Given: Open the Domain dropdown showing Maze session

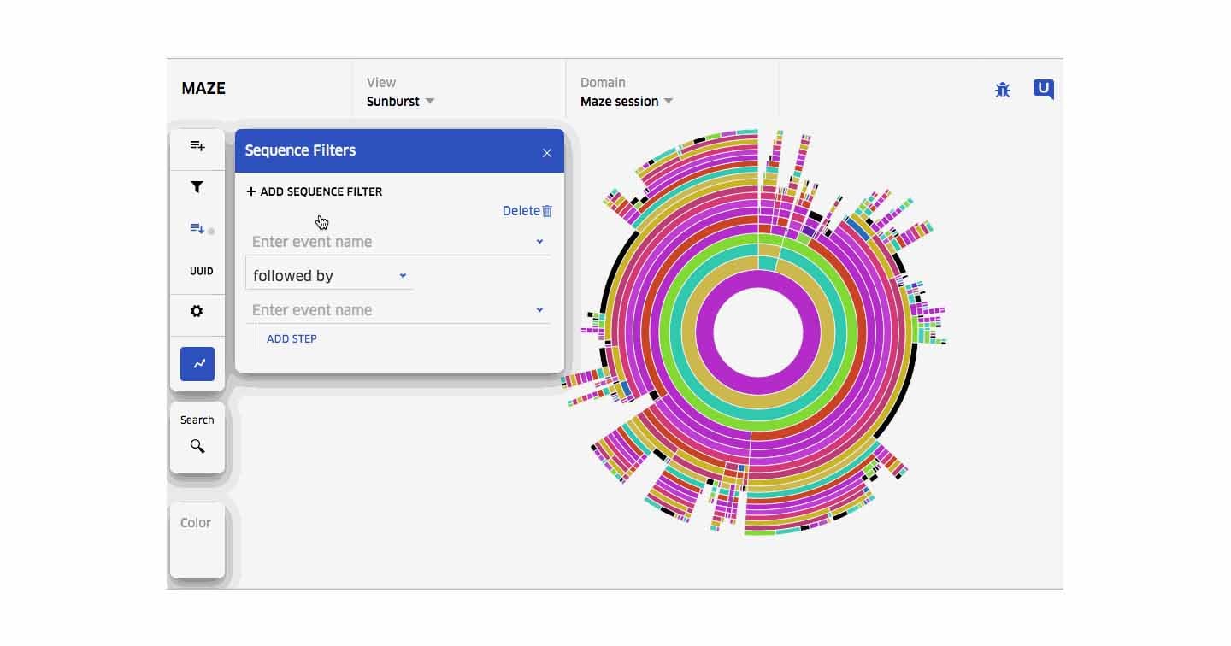Looking at the screenshot, I should point(627,101).
